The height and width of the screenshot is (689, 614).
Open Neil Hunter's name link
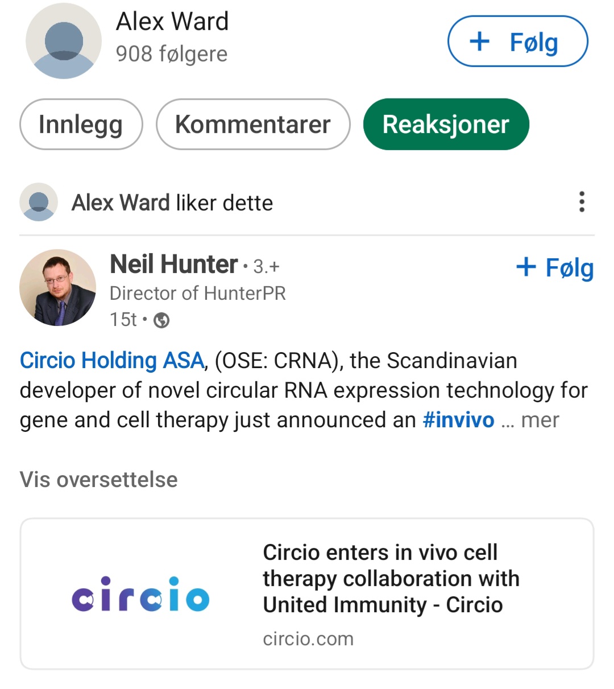click(x=173, y=265)
